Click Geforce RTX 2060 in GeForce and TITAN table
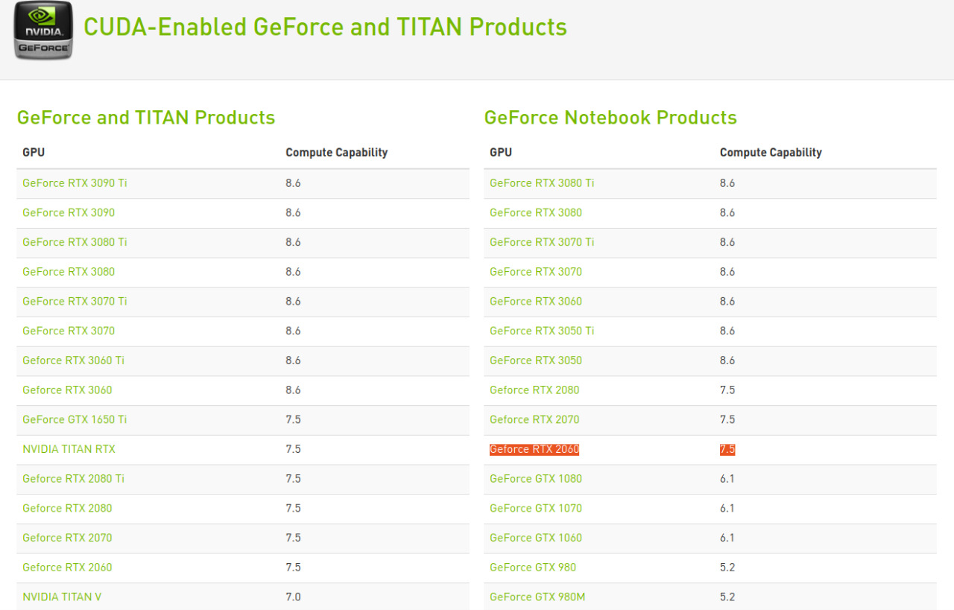Screen dimensions: 954x610 tap(67, 568)
